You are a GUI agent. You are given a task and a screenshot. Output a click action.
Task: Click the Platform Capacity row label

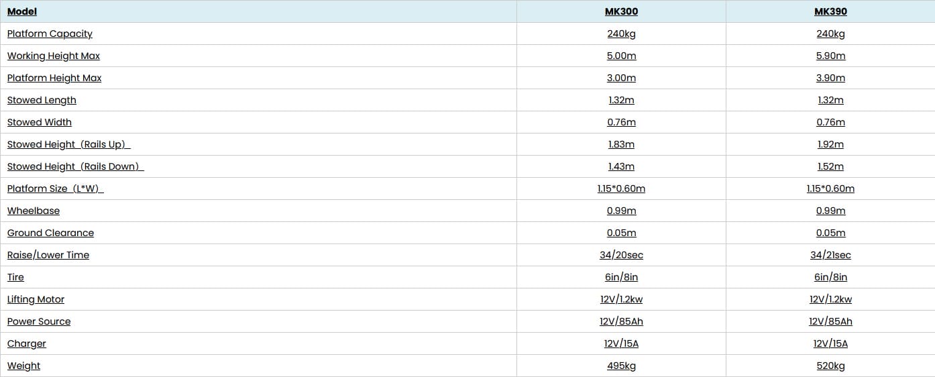pos(50,34)
